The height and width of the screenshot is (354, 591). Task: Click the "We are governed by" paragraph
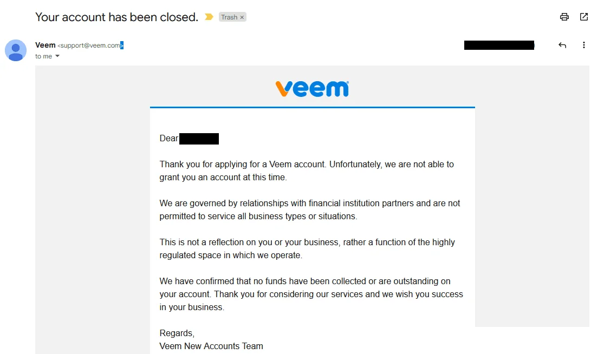tap(310, 210)
